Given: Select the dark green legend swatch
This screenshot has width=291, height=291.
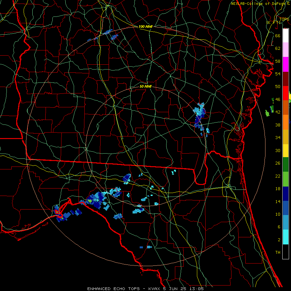Looking at the screenshot, I should point(286,165).
